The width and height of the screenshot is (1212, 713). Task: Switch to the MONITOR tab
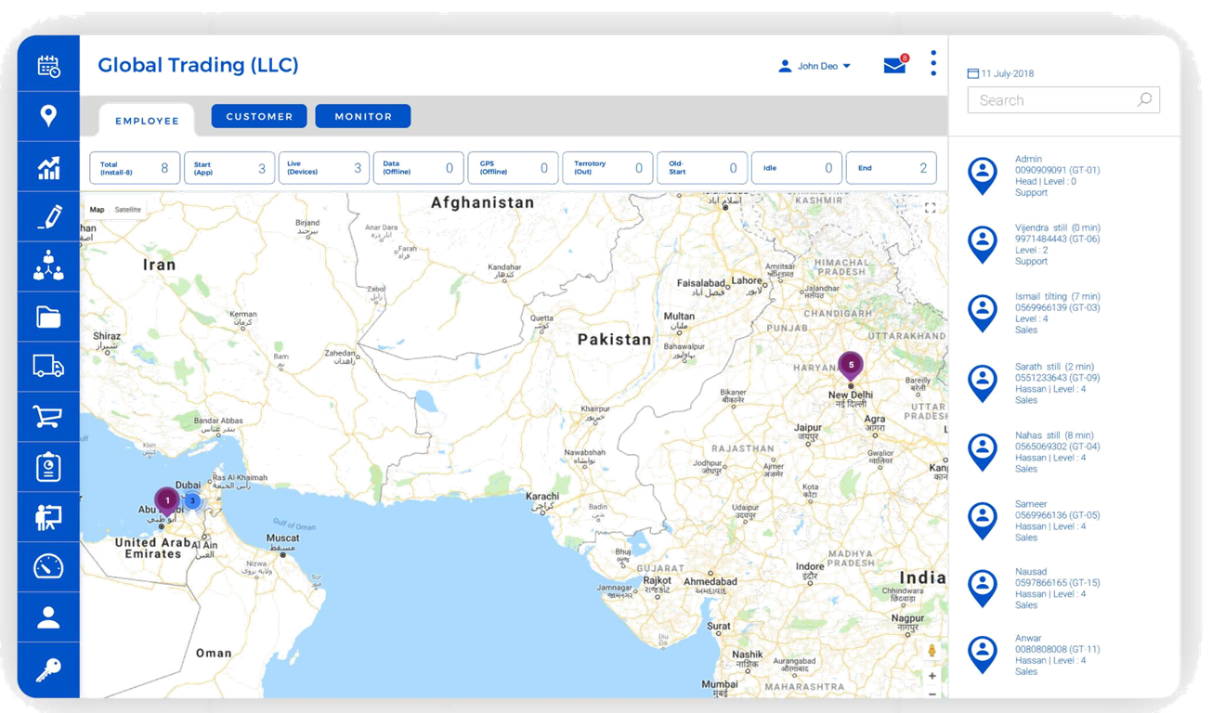(363, 116)
